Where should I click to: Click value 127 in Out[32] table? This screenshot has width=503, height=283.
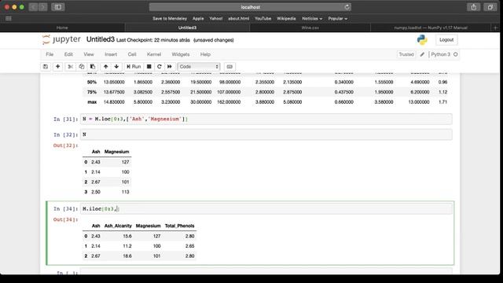pos(126,162)
